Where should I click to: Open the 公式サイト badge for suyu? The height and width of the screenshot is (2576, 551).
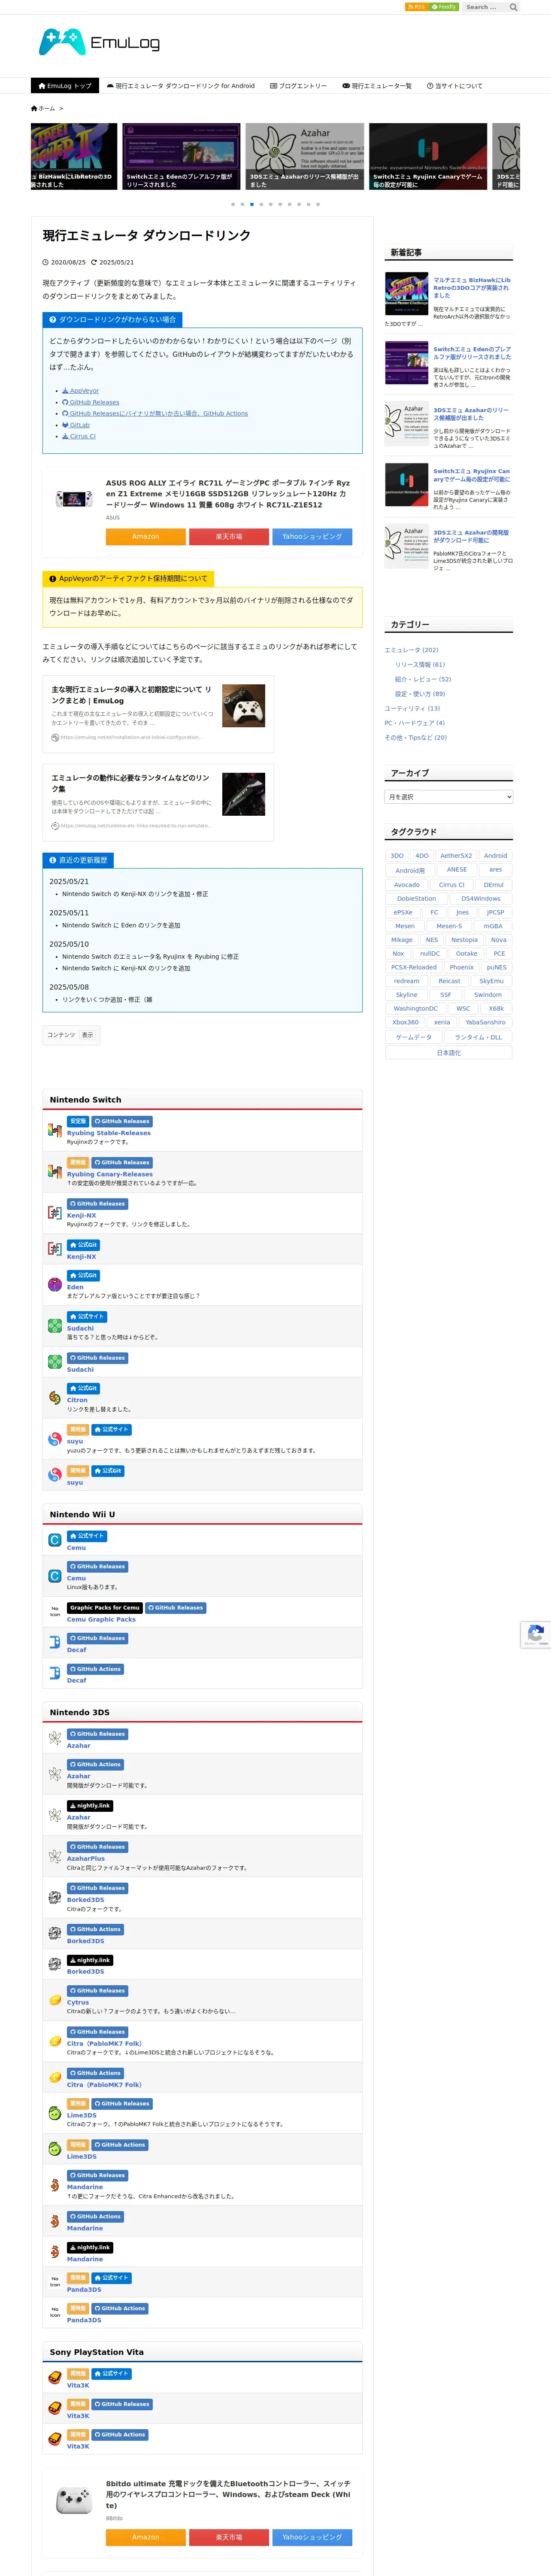coord(112,1430)
